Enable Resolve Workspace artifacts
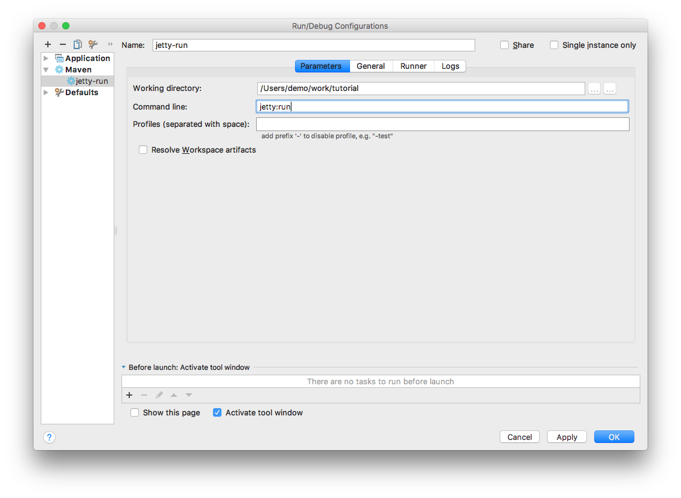The height and width of the screenshot is (498, 681). tap(143, 150)
